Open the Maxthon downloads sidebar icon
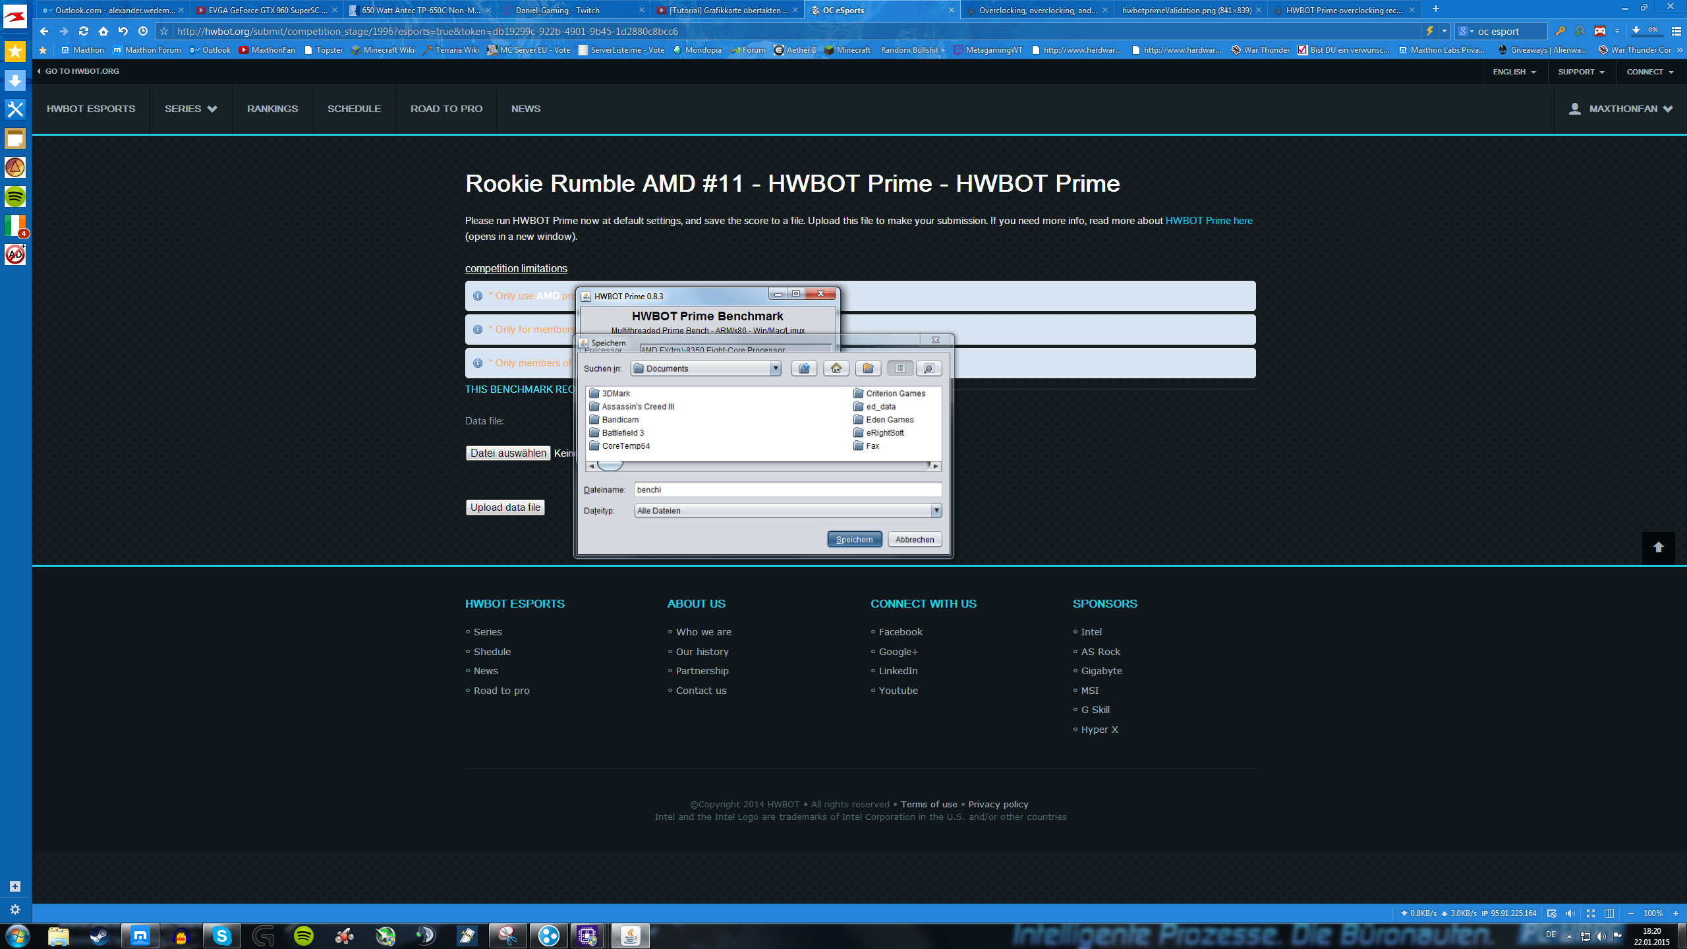Viewport: 1687px width, 949px height. click(x=15, y=80)
